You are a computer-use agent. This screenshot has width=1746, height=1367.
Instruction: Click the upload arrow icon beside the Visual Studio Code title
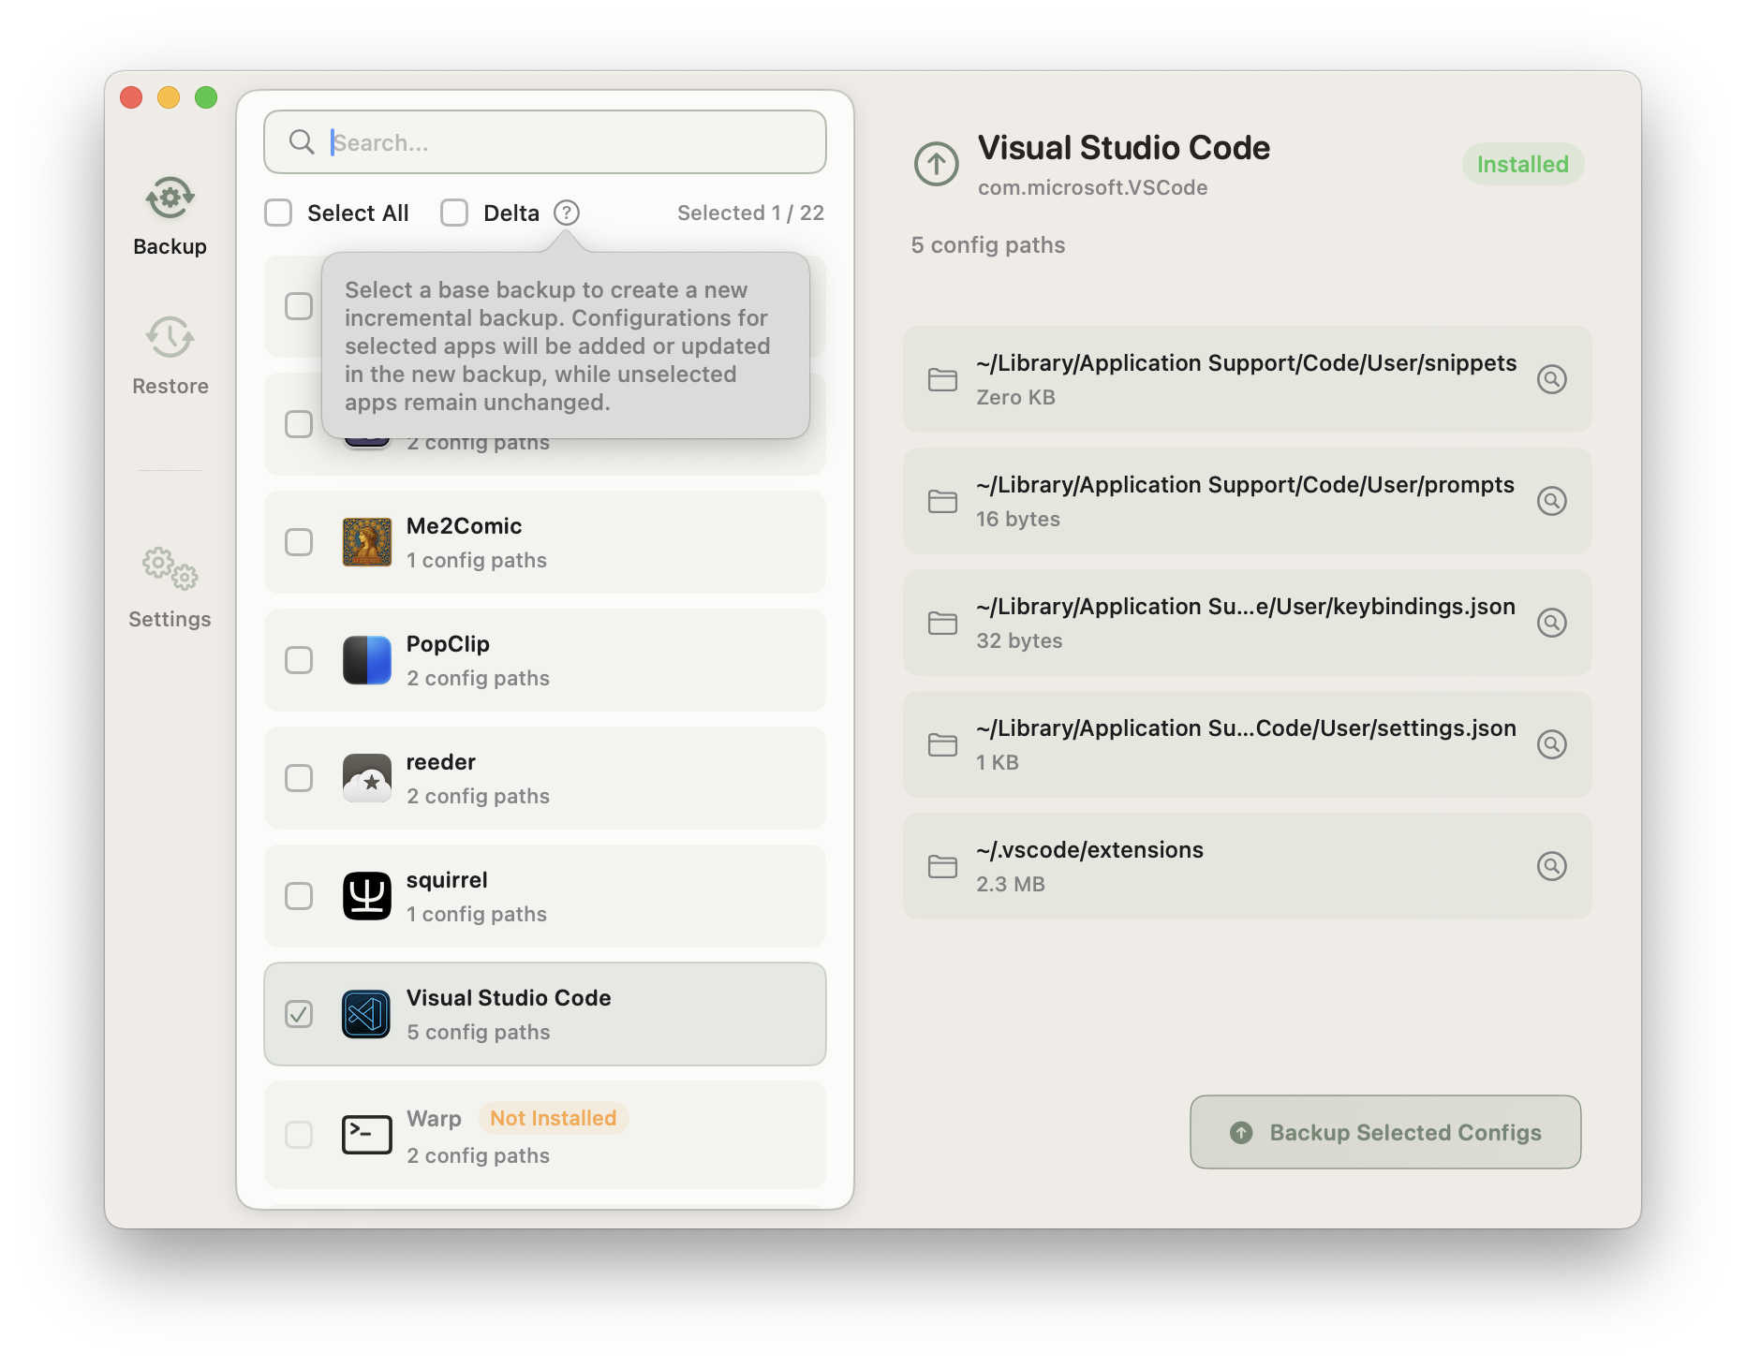pyautogui.click(x=937, y=164)
